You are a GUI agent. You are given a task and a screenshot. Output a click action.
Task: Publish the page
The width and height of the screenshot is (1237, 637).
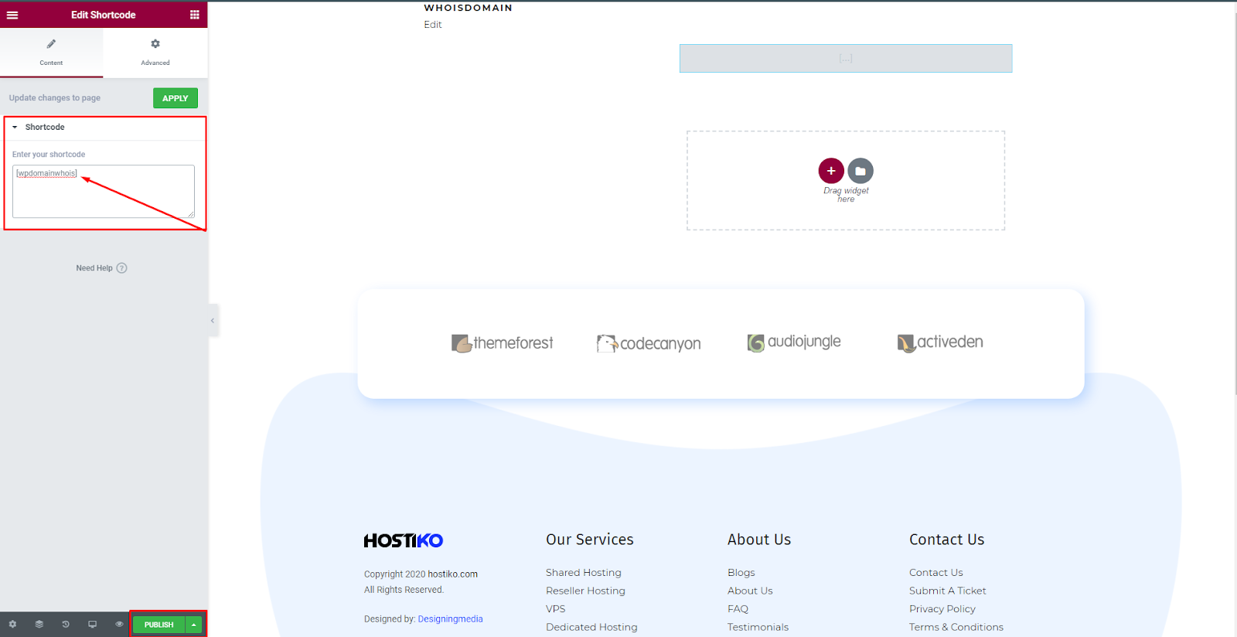159,625
